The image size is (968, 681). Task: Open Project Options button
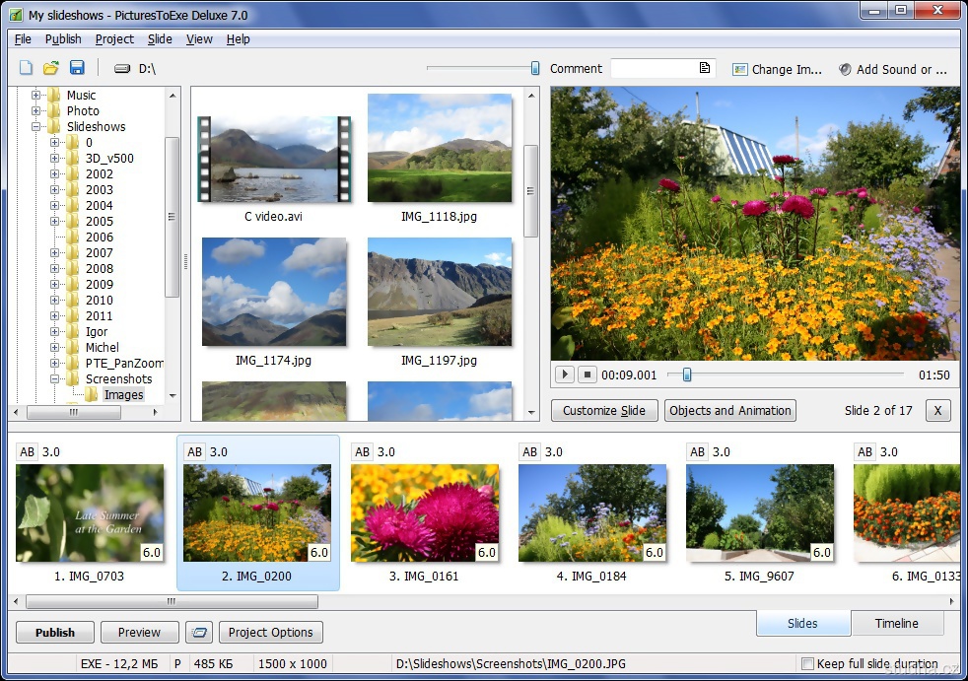270,633
